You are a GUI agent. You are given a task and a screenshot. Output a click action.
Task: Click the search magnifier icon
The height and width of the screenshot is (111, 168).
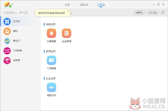point(4,13)
